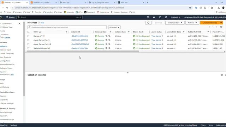This screenshot has width=226, height=127.
Task: Edit Name column pencil icon
Action: tap(40, 32)
